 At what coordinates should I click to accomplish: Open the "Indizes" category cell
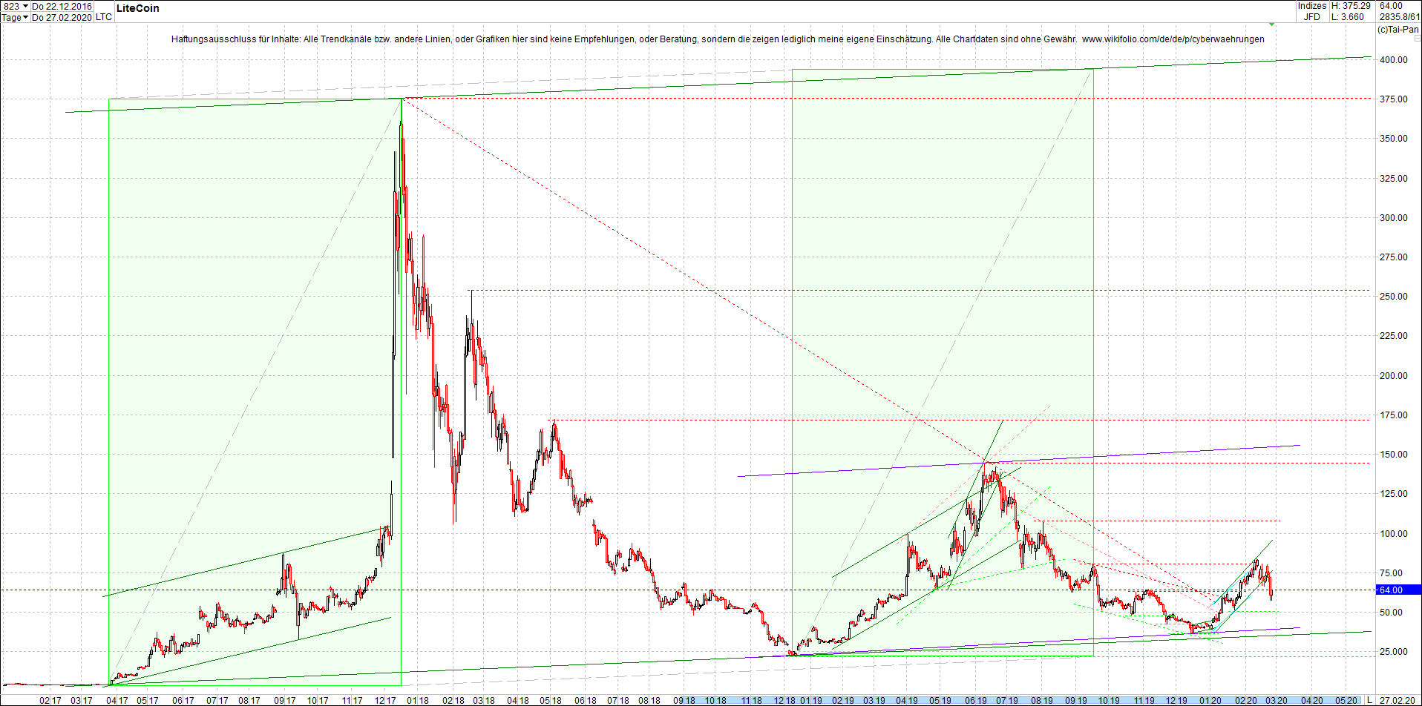click(1311, 5)
